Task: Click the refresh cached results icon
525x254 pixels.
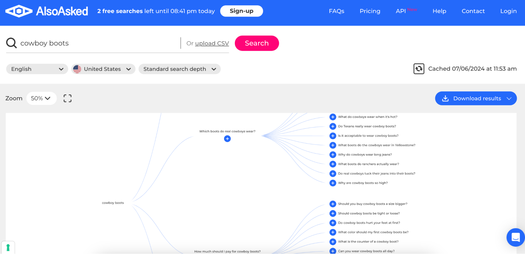Action: [419, 69]
